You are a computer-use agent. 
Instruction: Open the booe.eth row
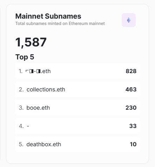77,108
